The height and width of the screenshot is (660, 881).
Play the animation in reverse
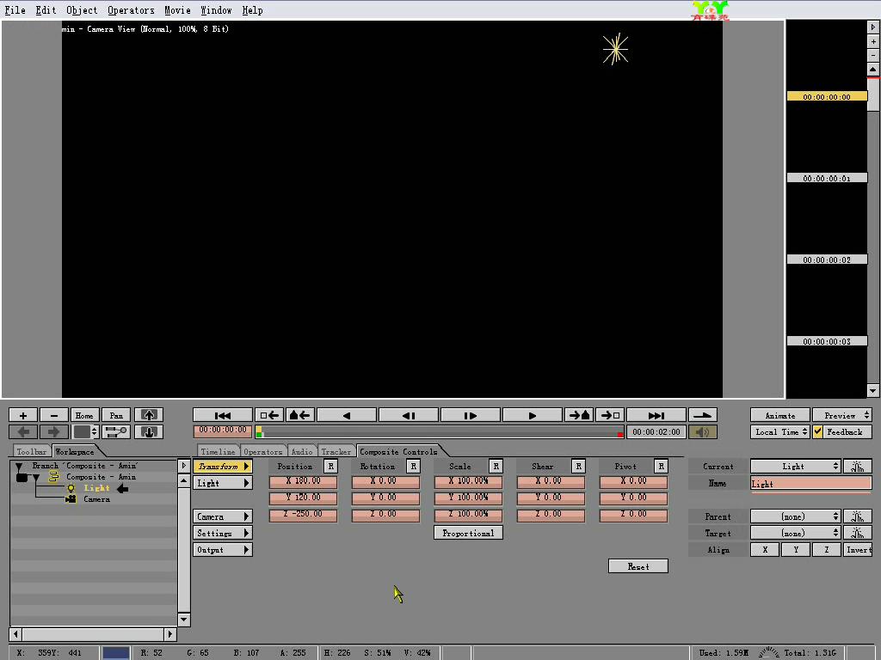(347, 415)
